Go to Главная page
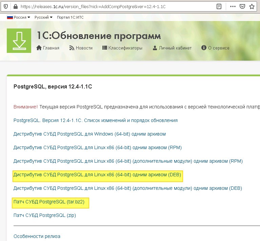Screen dimensions: 260x241 pyautogui.click(x=51, y=48)
